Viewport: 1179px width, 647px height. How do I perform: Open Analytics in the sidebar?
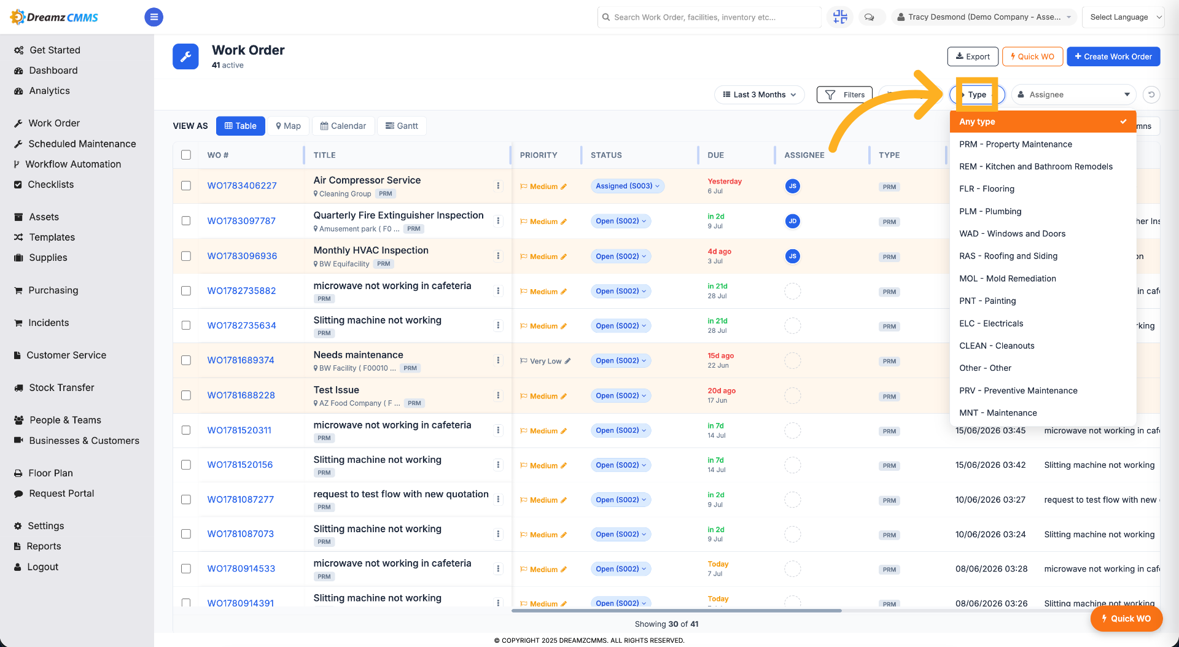pos(49,91)
